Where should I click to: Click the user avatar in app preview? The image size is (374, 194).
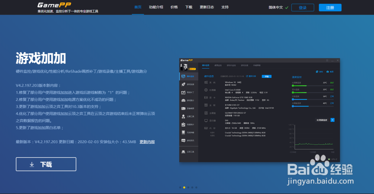[184, 67]
